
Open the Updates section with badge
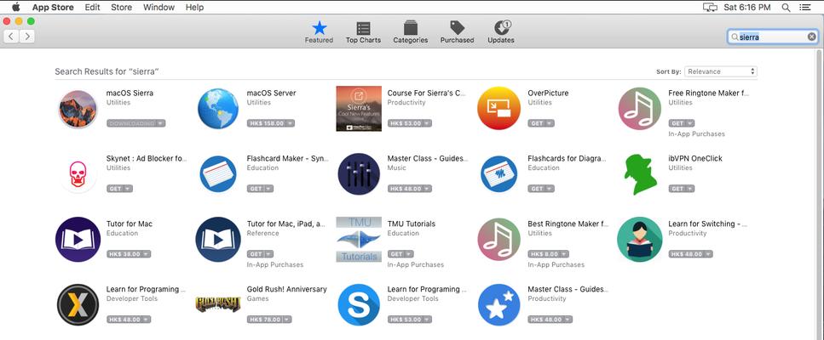click(x=501, y=32)
